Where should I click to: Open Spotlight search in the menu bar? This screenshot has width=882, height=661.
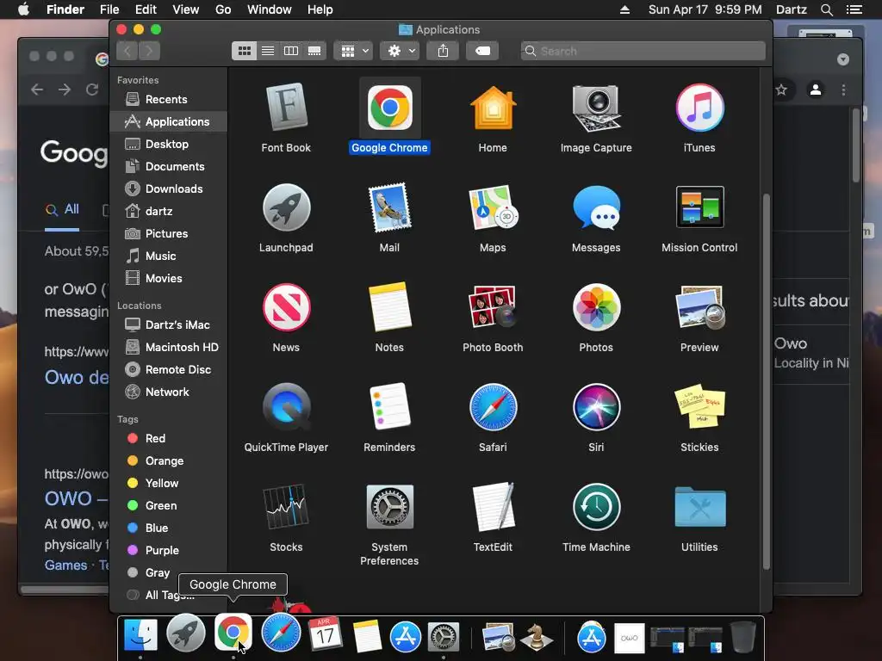[827, 9]
